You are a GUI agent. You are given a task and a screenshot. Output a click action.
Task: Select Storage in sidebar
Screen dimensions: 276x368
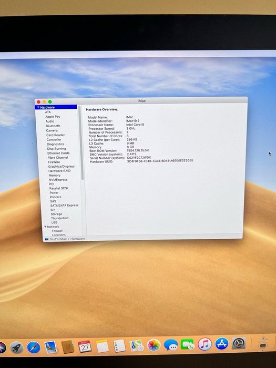point(57,214)
